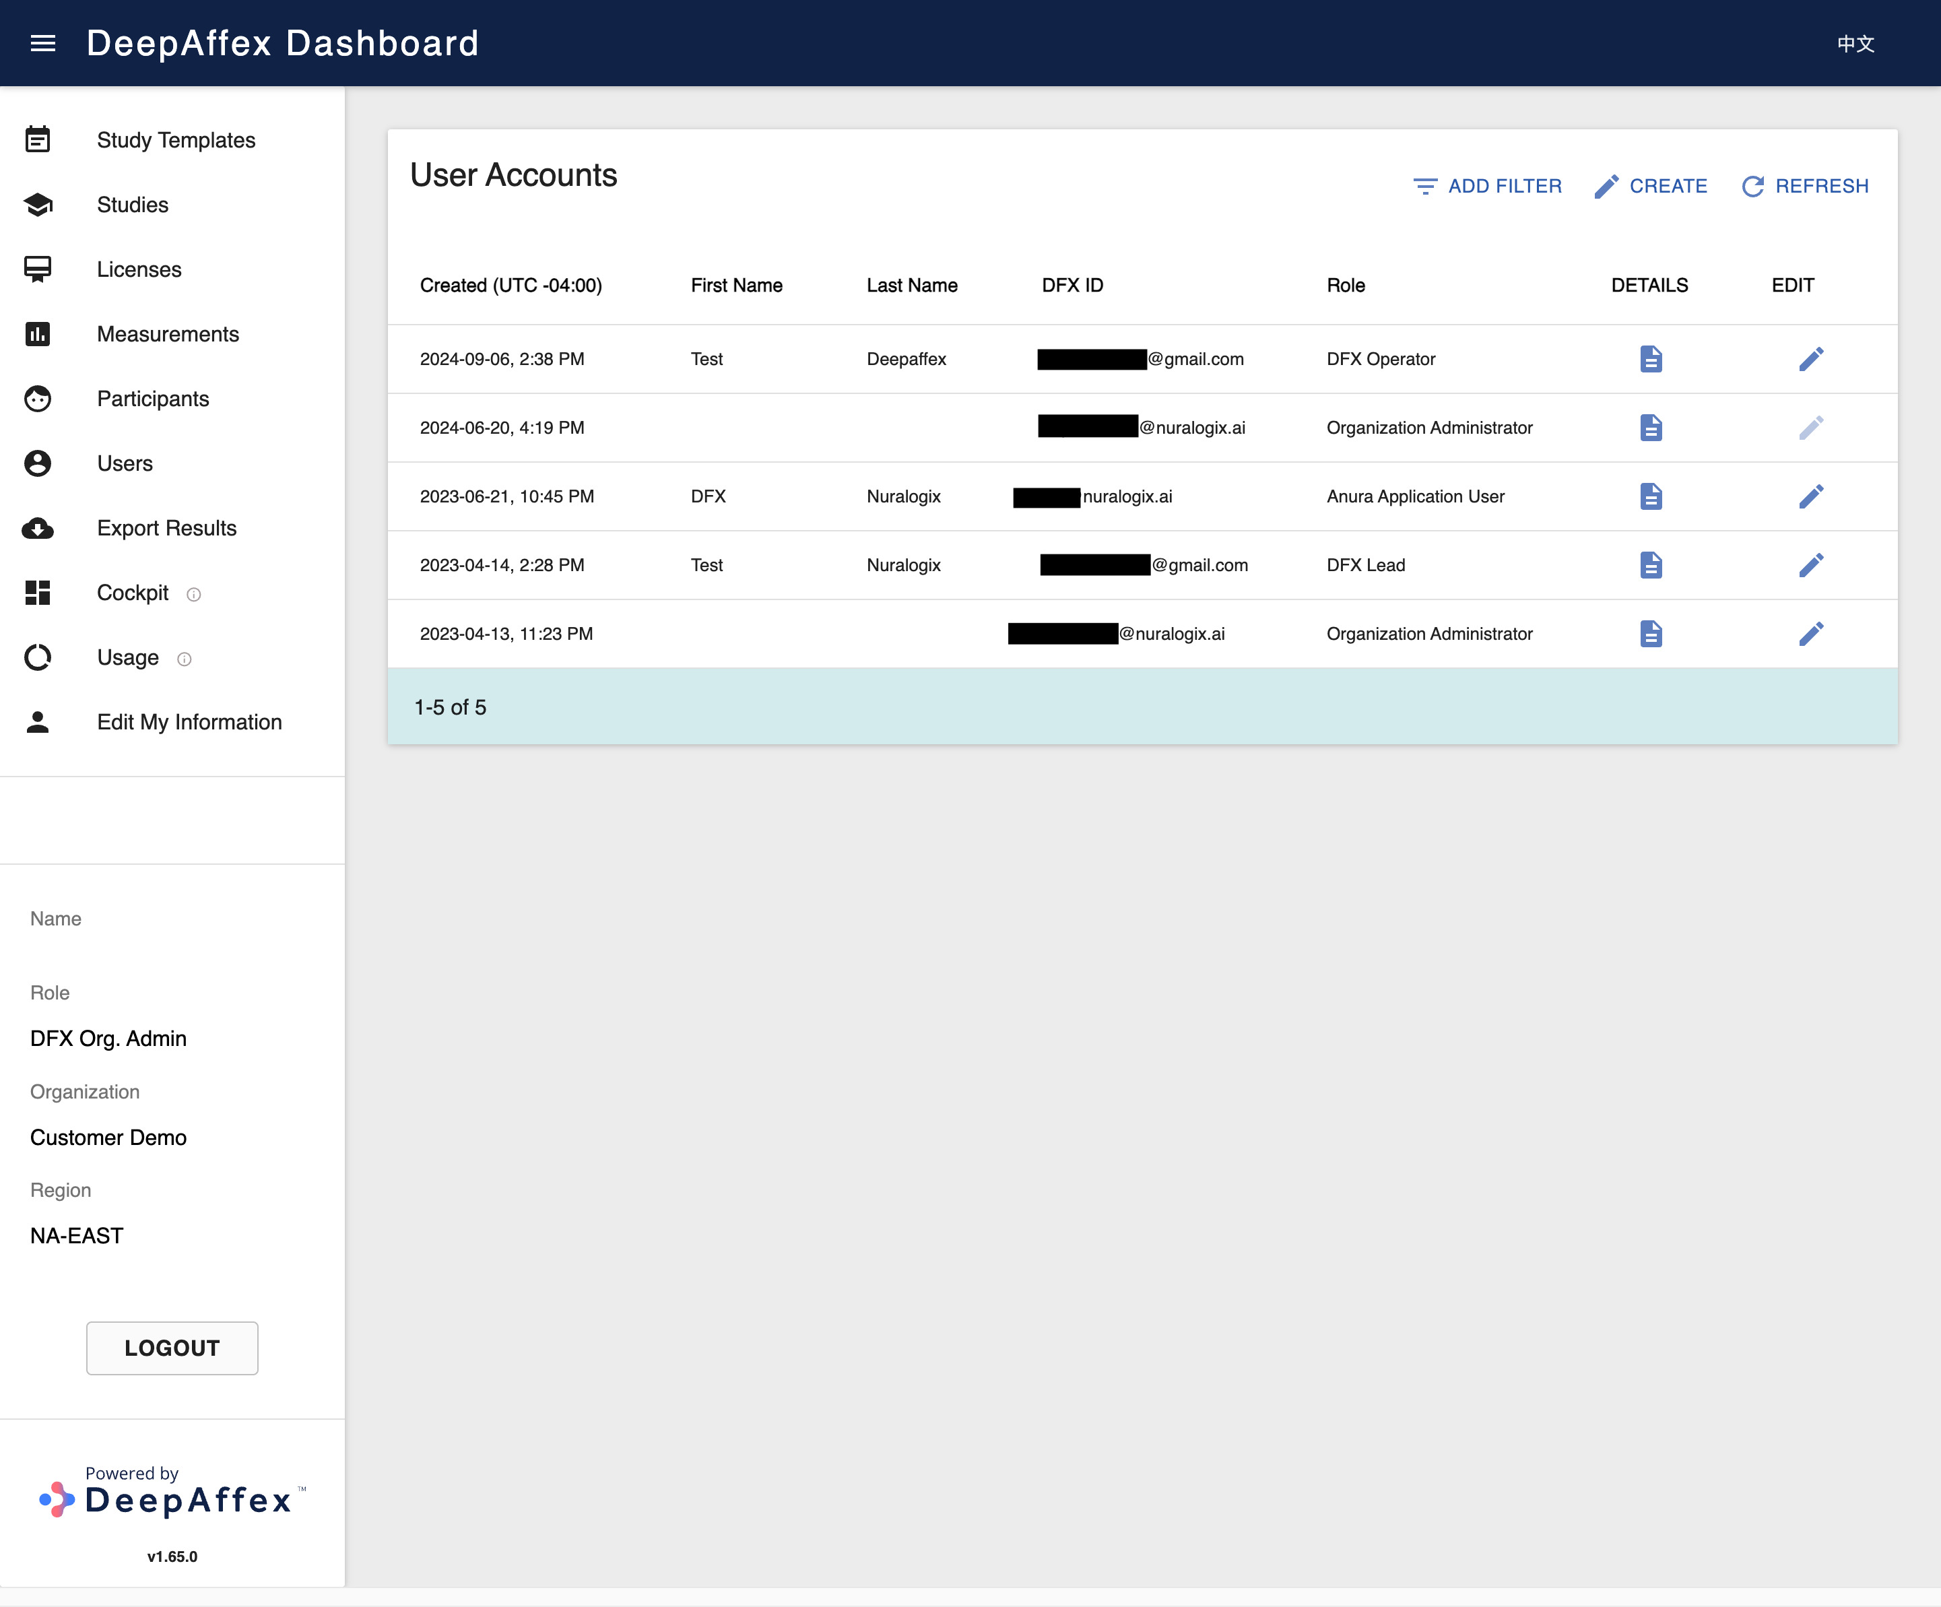Click the 2024-06-20, 4:19 PM date cell
Screen dimensions: 1941x1607
tap(502, 428)
